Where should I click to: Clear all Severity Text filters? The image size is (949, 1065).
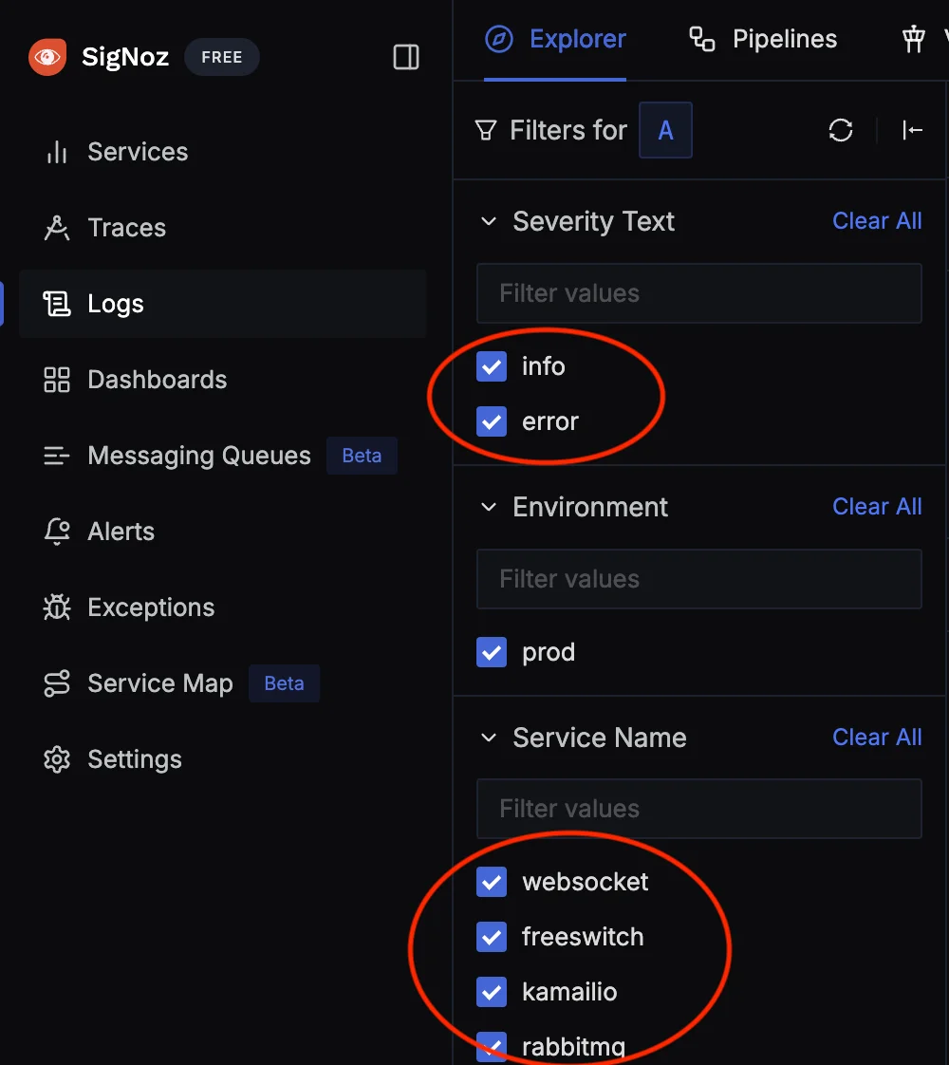tap(877, 221)
